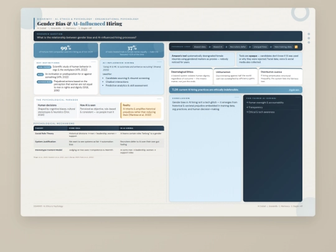Click 'Predictive analytics & skill assessment' bullet
The image size is (336, 252).
coord(126,85)
